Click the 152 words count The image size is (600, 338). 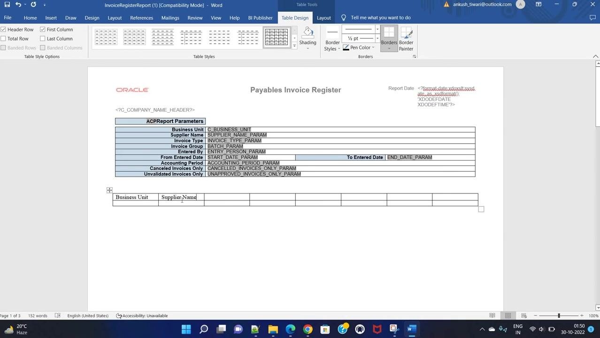[x=38, y=316]
